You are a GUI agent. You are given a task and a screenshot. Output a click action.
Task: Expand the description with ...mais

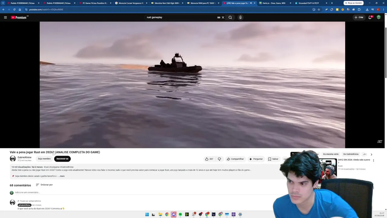click(61, 176)
